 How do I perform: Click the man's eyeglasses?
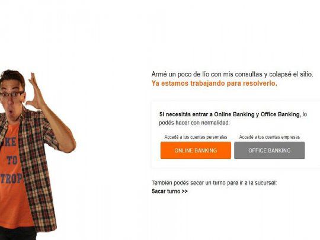click(x=12, y=94)
